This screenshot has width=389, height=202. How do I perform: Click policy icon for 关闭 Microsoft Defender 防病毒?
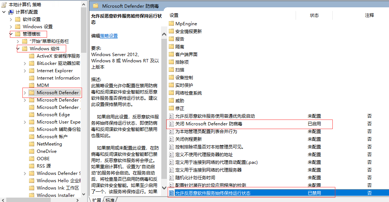(171, 124)
